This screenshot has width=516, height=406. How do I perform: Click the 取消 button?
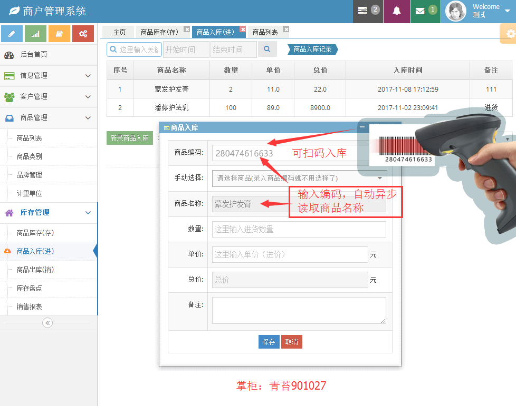292,342
